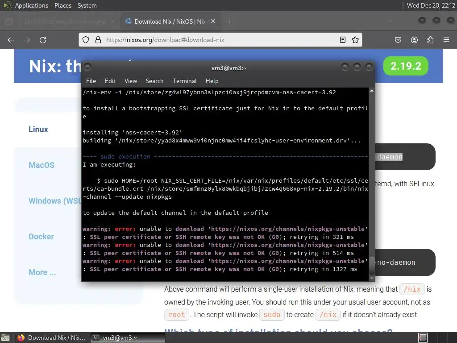The height and width of the screenshot is (343, 457).
Task: Close the Download Nix / NixOS tab
Action: [213, 21]
